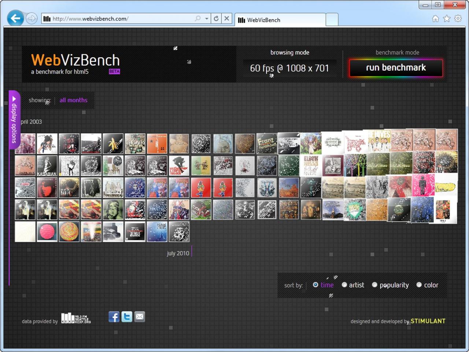Click the all months filter
469x352 pixels.
pos(73,100)
